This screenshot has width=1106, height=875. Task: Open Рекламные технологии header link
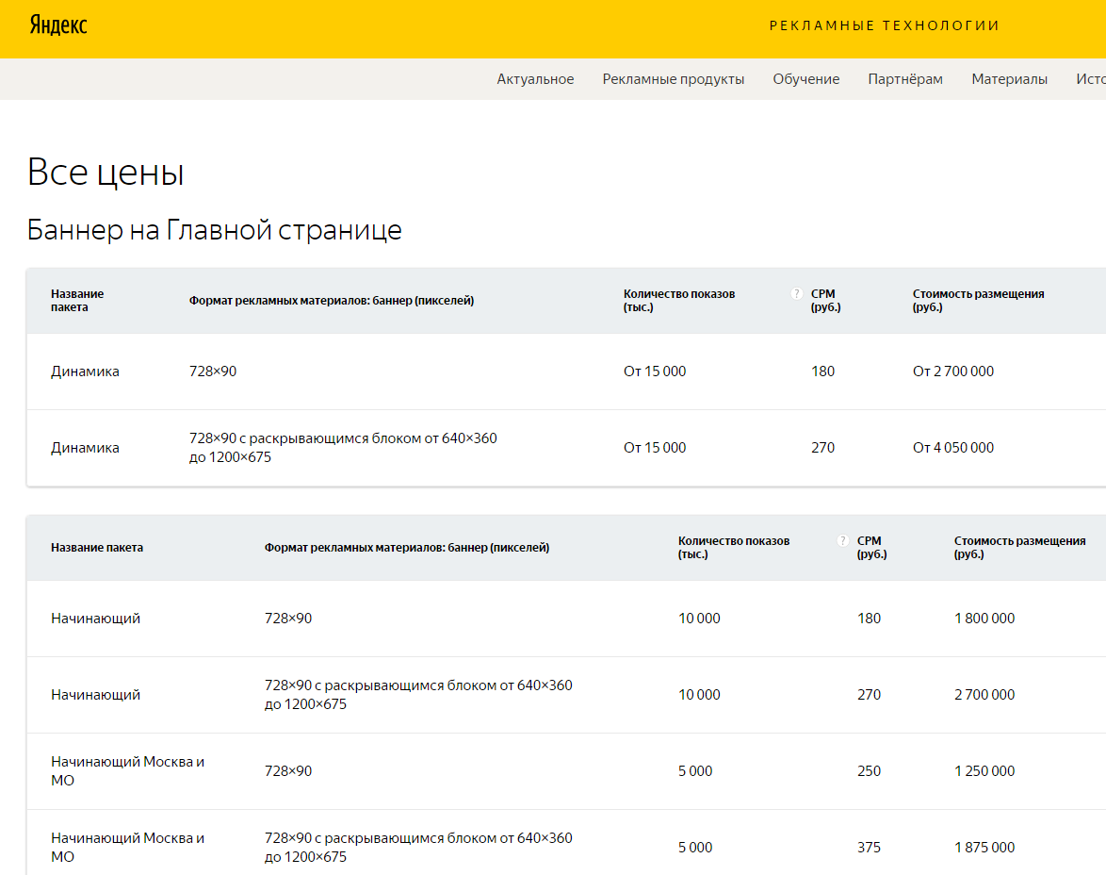884,26
